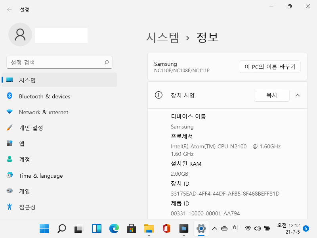Show hidden tray icons with the chevron
Image resolution: width=317 pixels, height=238 pixels.
point(215,228)
